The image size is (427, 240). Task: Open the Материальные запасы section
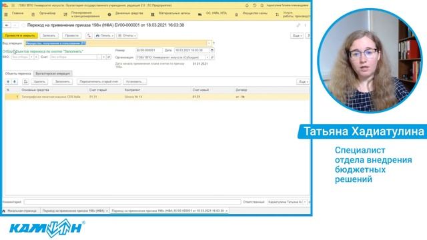tap(175, 13)
